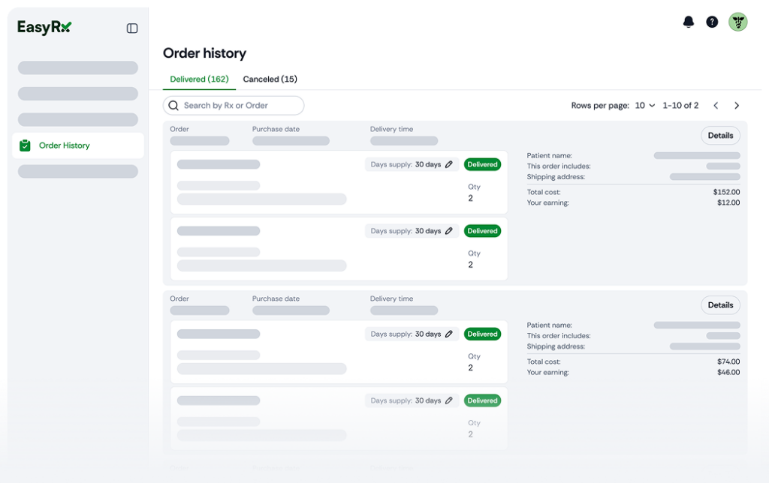Click the EasyRx logo
The height and width of the screenshot is (483, 769).
click(x=44, y=26)
